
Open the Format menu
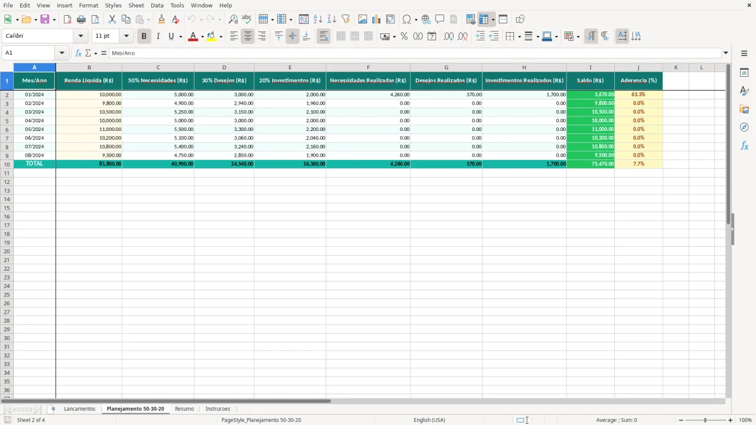tap(89, 5)
